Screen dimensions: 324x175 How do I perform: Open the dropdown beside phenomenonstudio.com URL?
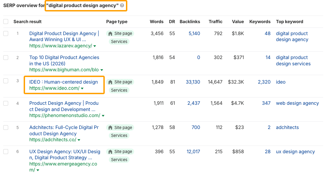(x=103, y=115)
